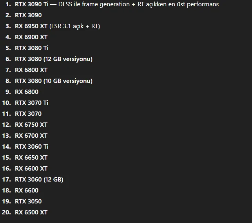
Task: Select the RX 6750 XT line
Action: (31, 125)
